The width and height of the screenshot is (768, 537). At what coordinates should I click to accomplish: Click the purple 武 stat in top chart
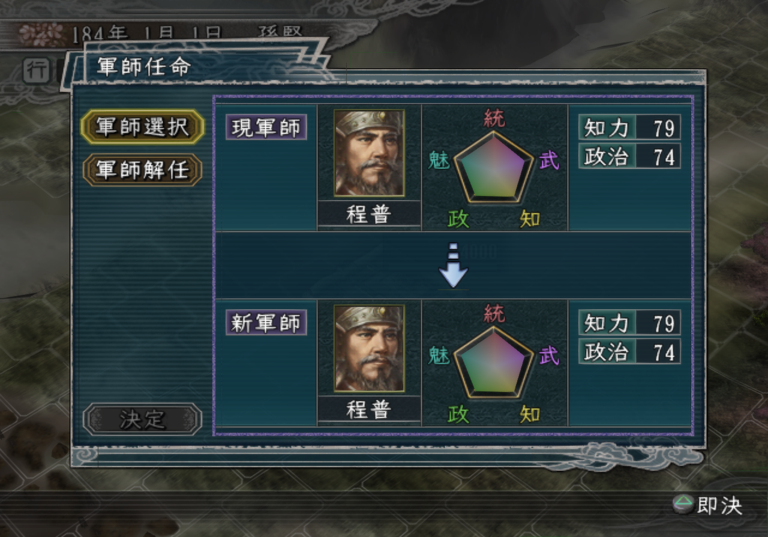coord(549,161)
